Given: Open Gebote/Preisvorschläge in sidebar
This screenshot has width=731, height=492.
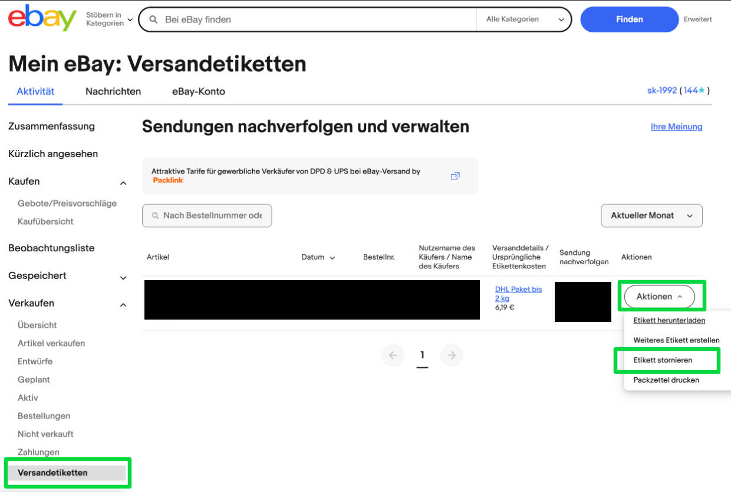Looking at the screenshot, I should point(67,203).
